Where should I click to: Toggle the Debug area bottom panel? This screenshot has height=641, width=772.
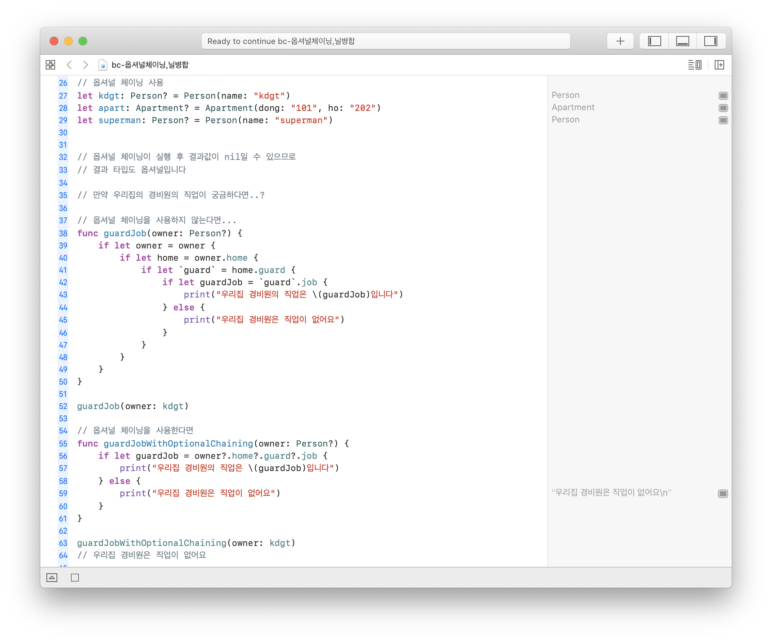tap(682, 41)
